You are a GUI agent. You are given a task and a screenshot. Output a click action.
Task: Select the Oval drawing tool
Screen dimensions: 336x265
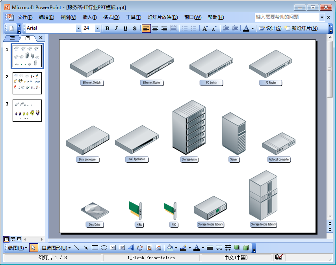coord(104,248)
